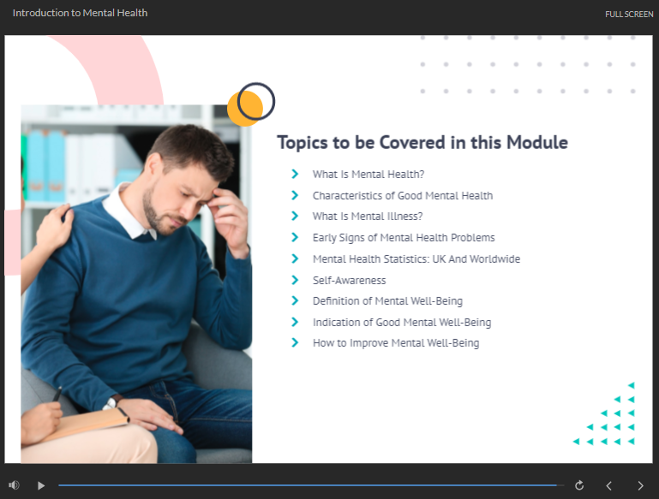Select 'What Is Mental Illness?' topic

pos(368,217)
